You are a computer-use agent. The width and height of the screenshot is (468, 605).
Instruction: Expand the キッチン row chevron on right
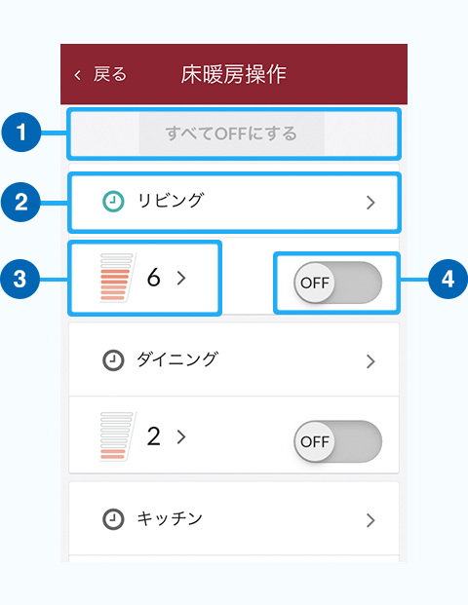point(370,520)
